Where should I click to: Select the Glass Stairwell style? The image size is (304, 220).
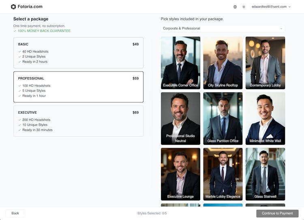[265, 174]
